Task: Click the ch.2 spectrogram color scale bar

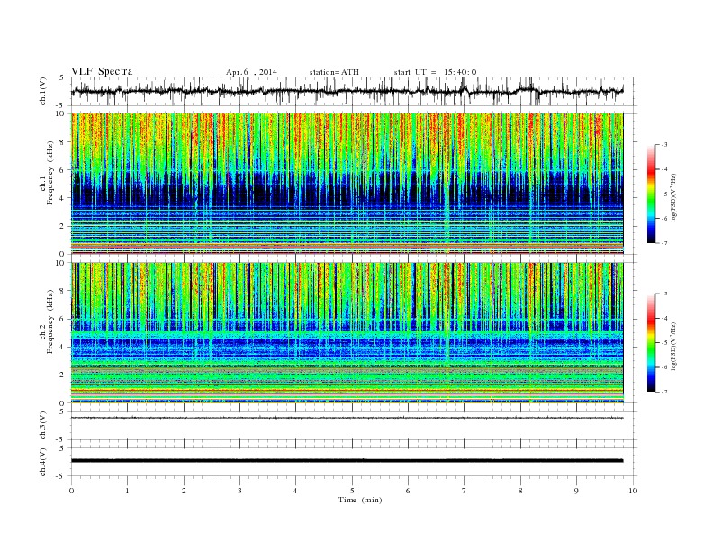Action: click(x=652, y=343)
